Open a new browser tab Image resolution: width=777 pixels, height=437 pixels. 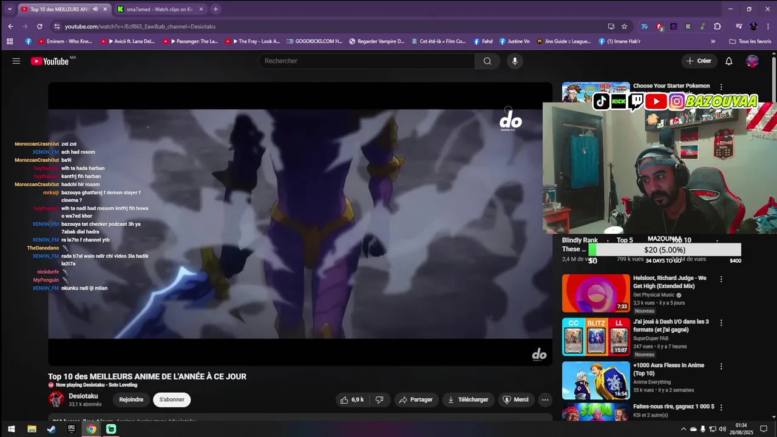click(215, 9)
